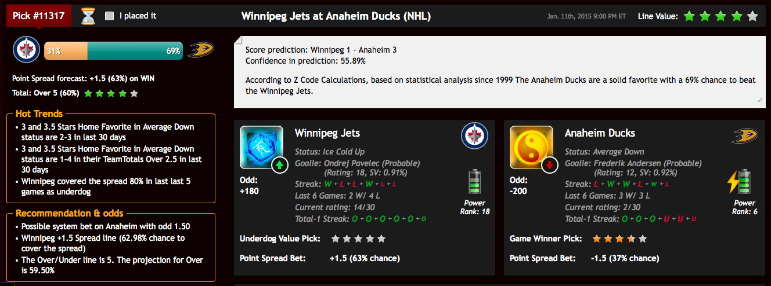Viewport: 771px width, 286px height.
Task: Click the Winnipeg Jets team name heading
Action: point(327,133)
